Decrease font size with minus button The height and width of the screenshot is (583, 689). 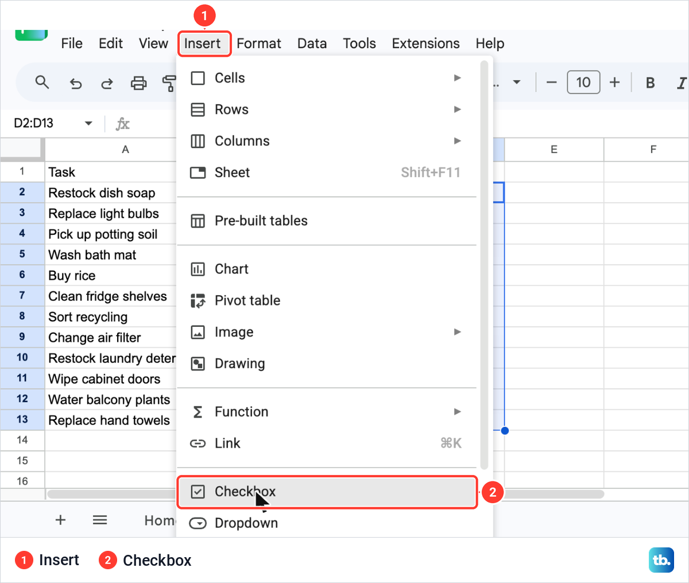pos(552,83)
